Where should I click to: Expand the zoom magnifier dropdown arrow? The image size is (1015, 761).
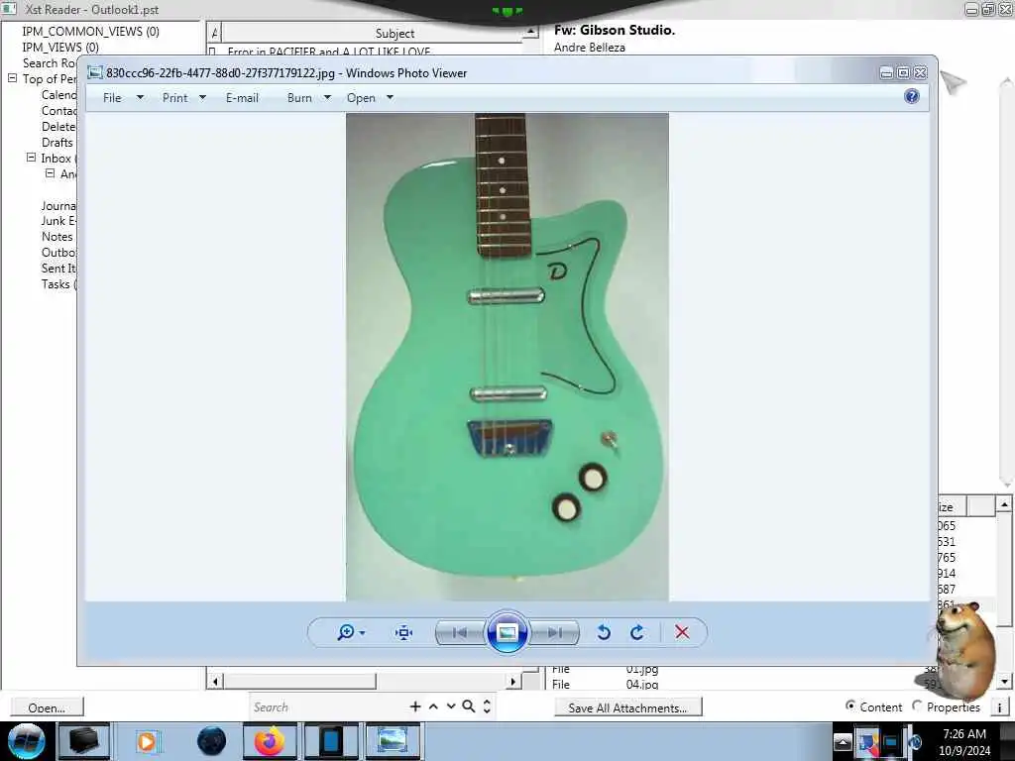coord(362,633)
